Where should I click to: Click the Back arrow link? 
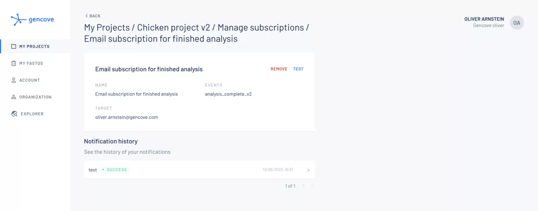[93, 16]
